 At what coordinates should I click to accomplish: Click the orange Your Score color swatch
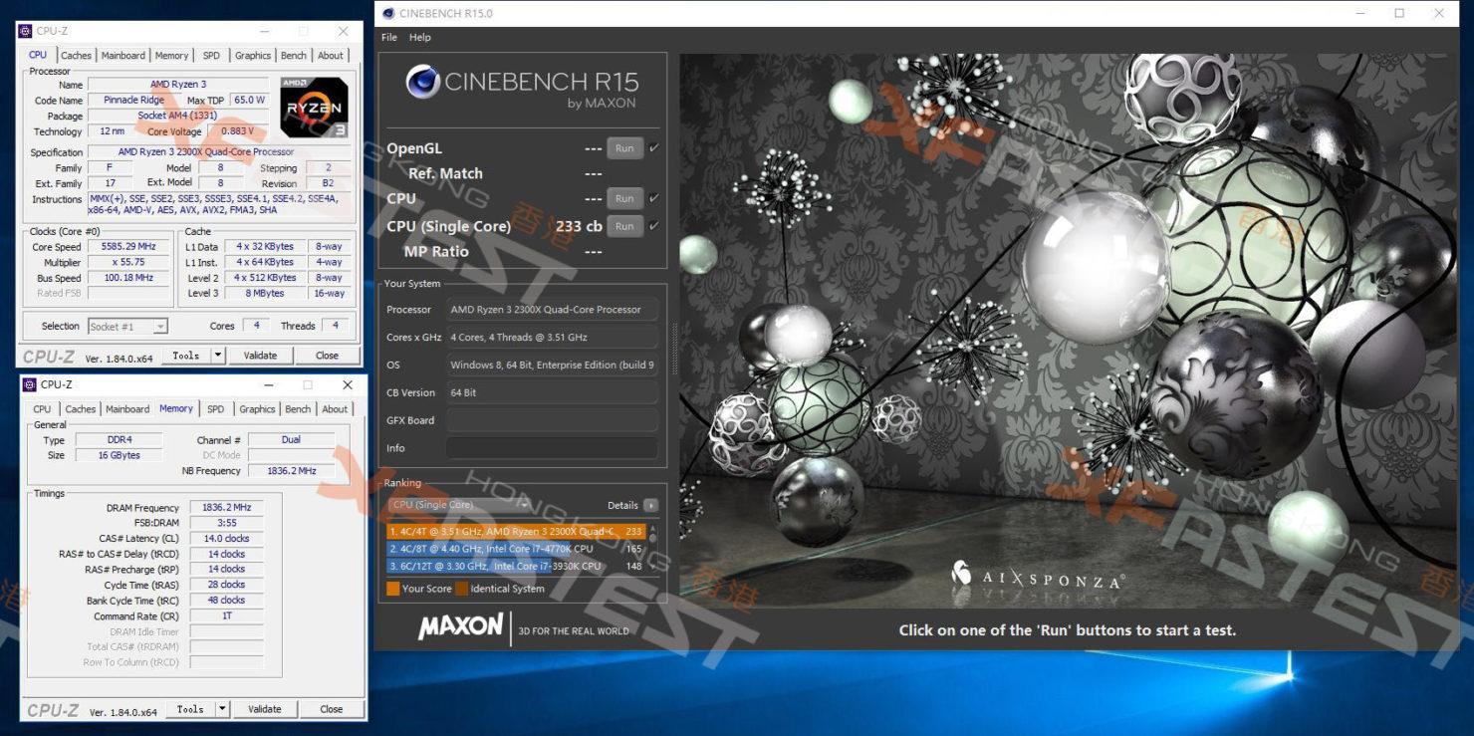click(392, 589)
